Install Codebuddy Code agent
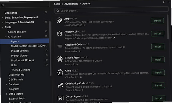Image resolution: width=172 pixels, height=103 pixels. (159, 86)
